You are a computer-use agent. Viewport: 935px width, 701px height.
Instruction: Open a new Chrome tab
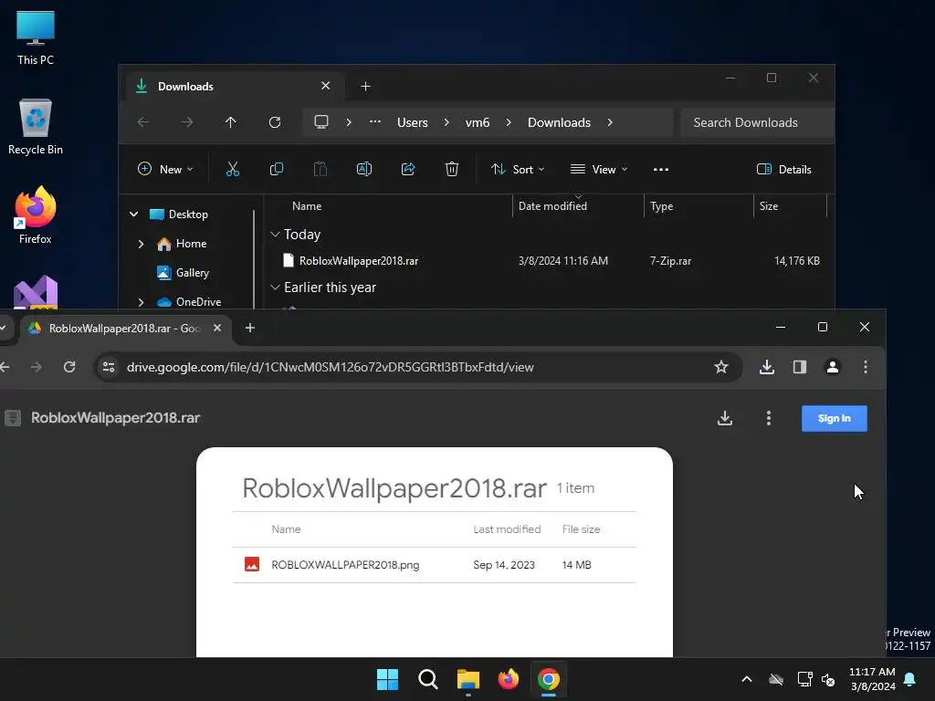250,328
